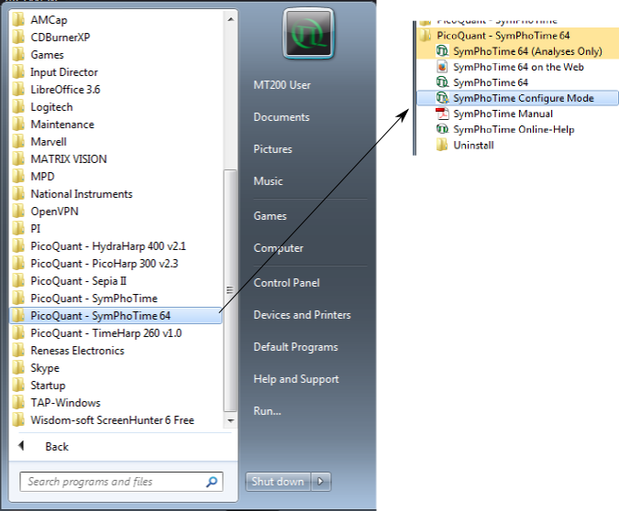Click the Search programs and files box
619x511 pixels.
click(x=110, y=482)
